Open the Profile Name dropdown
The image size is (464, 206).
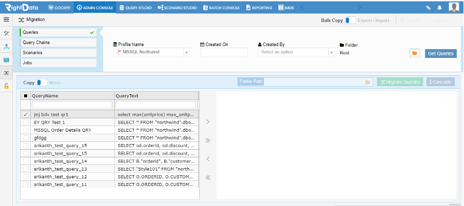(x=151, y=52)
